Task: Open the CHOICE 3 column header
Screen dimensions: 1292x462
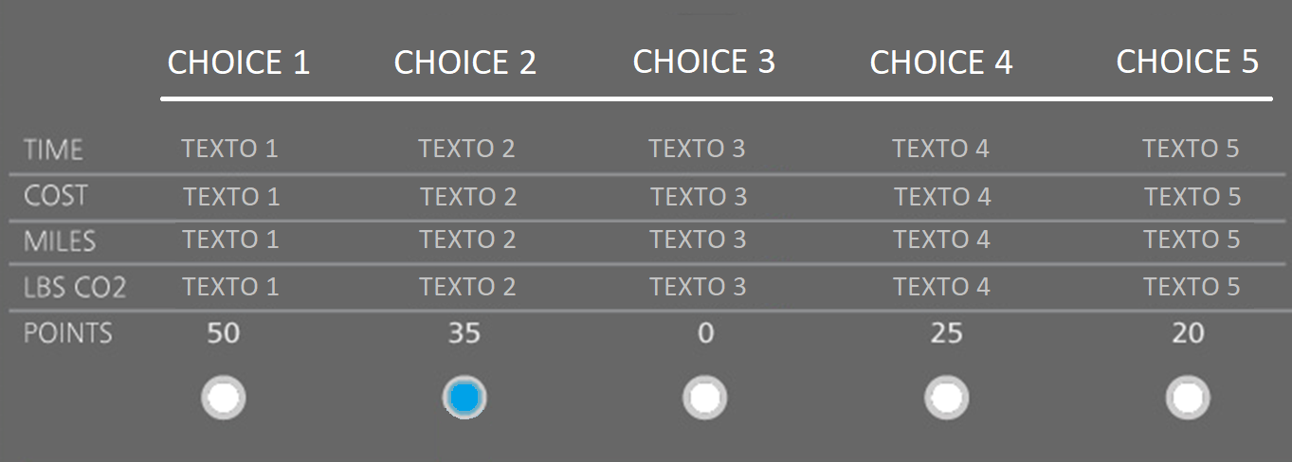Action: (x=704, y=62)
